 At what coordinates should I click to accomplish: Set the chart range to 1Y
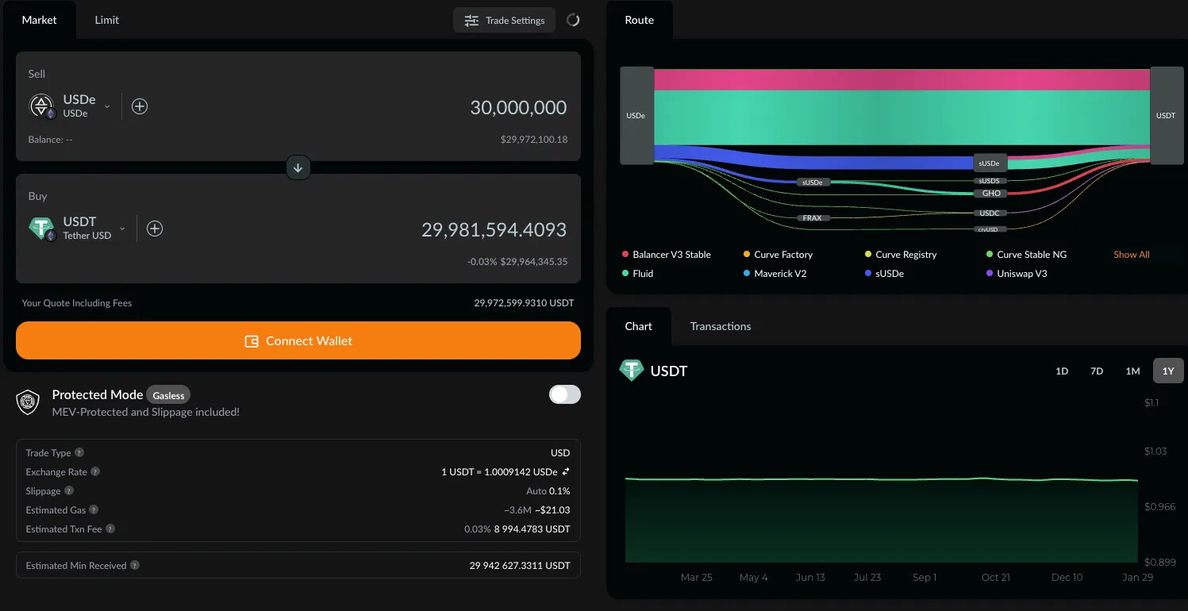1168,371
